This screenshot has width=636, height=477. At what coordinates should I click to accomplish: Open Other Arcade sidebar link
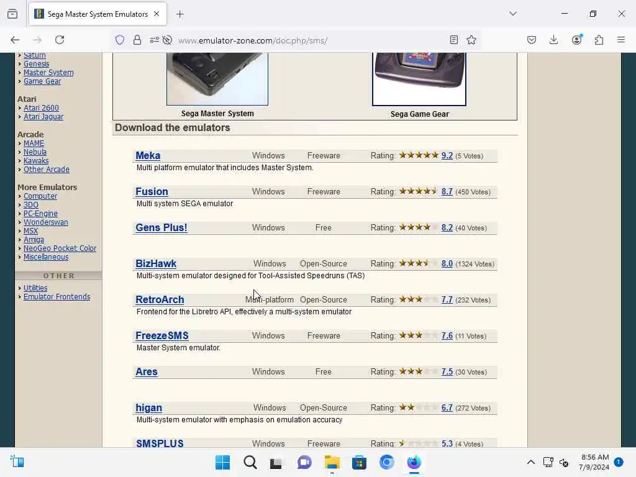click(x=46, y=170)
